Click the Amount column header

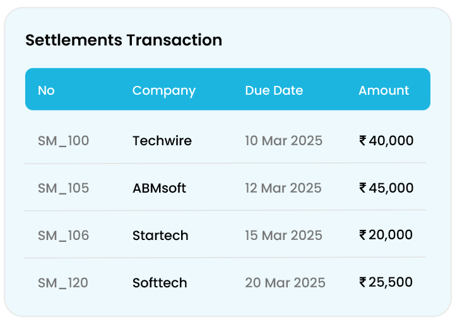click(x=384, y=90)
